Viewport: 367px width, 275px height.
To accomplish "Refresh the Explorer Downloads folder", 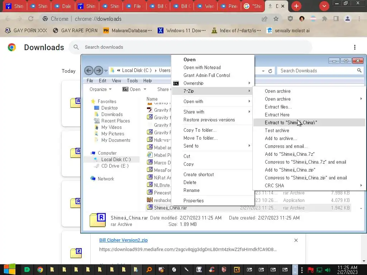I will coord(270,71).
